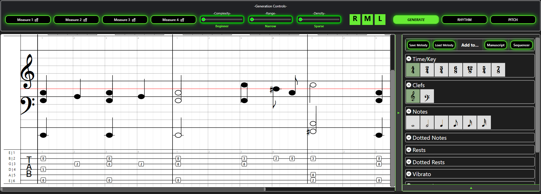Open the PITCH mode
This screenshot has width=541, height=194.
tap(513, 20)
